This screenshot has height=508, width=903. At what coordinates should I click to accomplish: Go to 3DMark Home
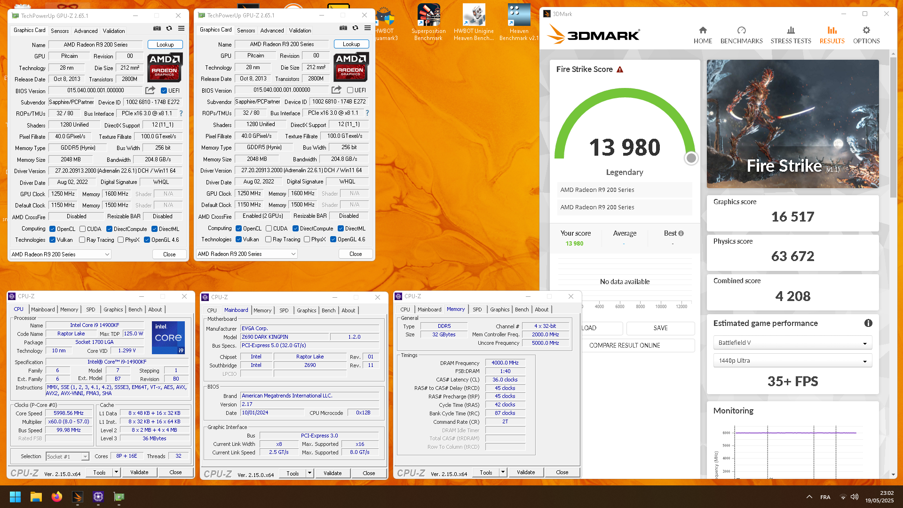coord(703,35)
